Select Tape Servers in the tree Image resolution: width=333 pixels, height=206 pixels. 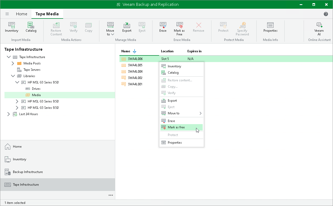[32, 70]
